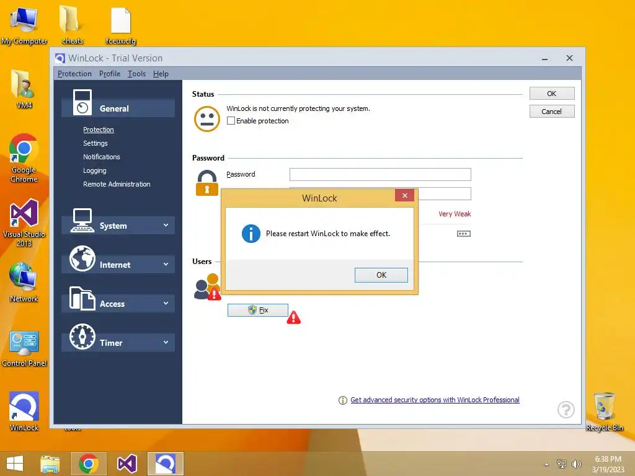Select the VM4 desktop folder icon

point(24,89)
